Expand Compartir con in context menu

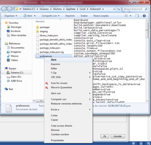68,99
